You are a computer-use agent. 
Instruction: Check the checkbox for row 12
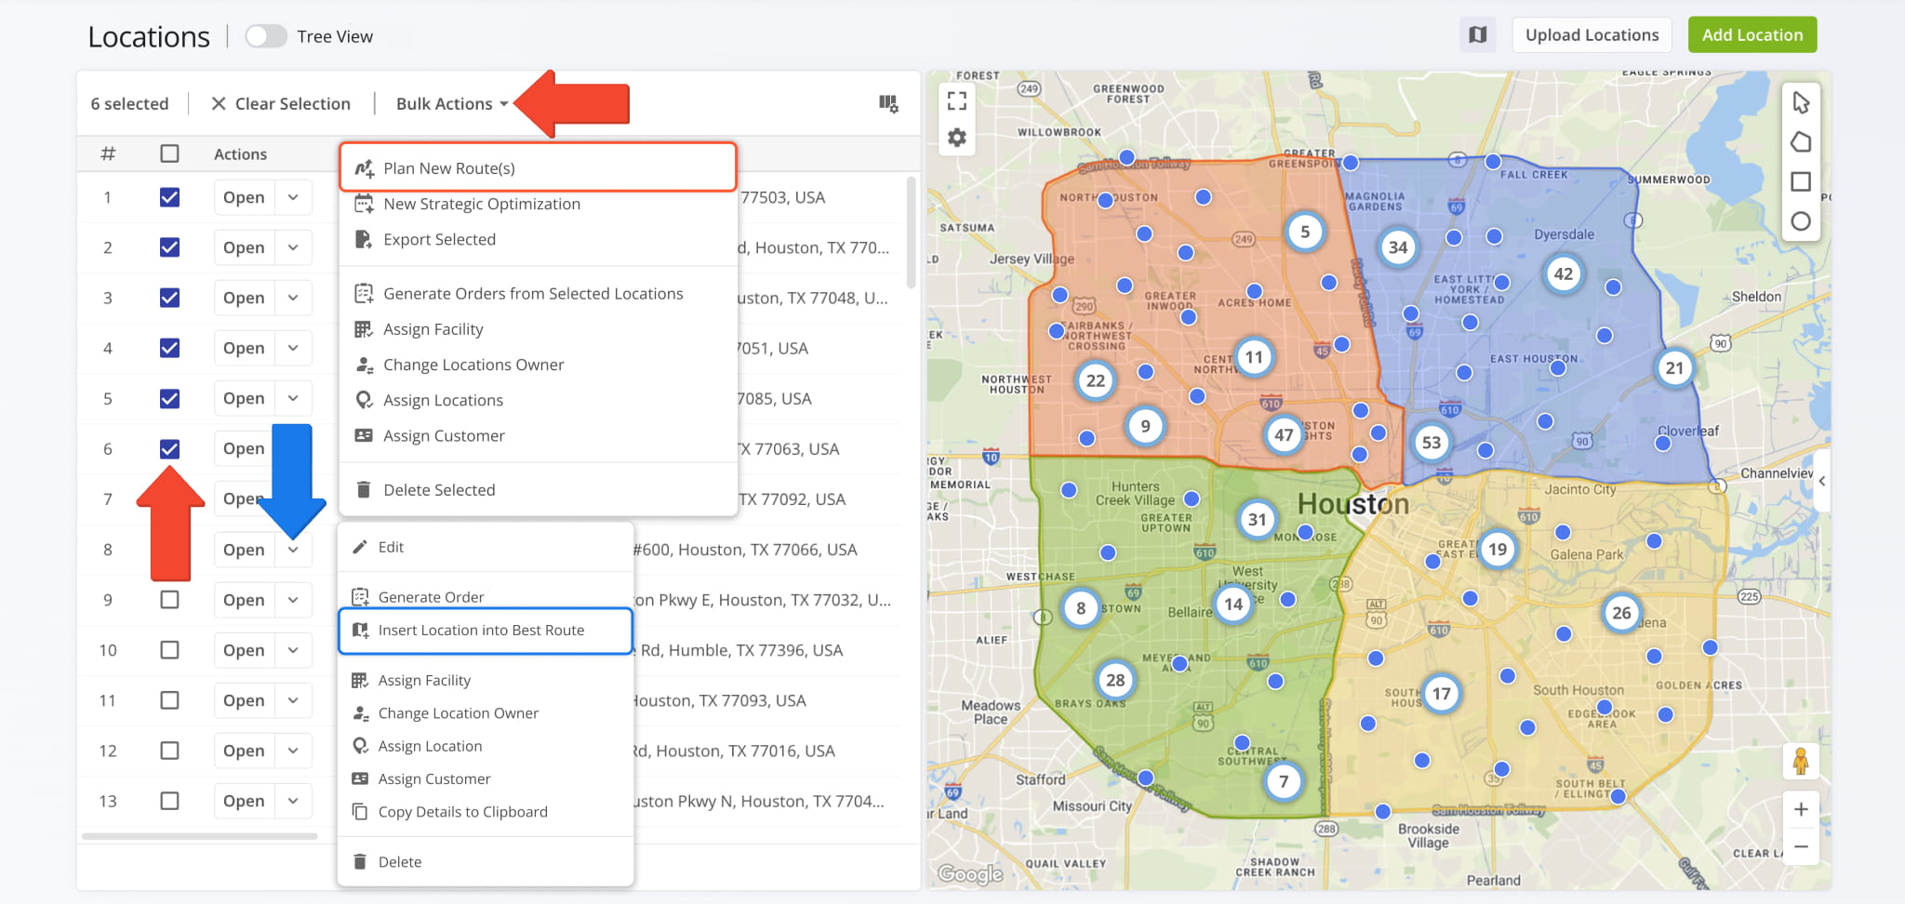[169, 751]
